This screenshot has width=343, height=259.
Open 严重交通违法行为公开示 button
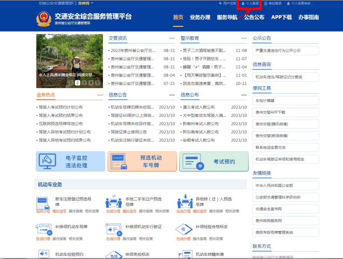point(286,51)
